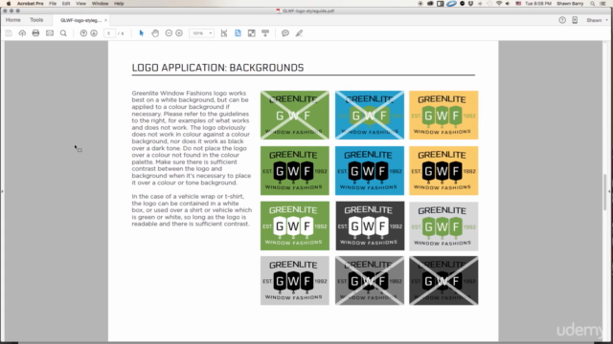613x344 pixels.
Task: Click the paragraph starting 'In the case of a vehicle wrap'
Action: (192, 210)
